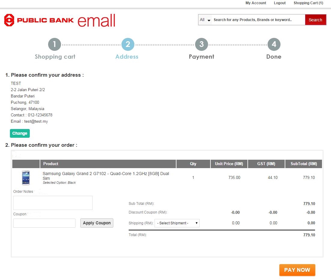Click the SubTotal (RM) column header
331x280 pixels.
(304, 164)
